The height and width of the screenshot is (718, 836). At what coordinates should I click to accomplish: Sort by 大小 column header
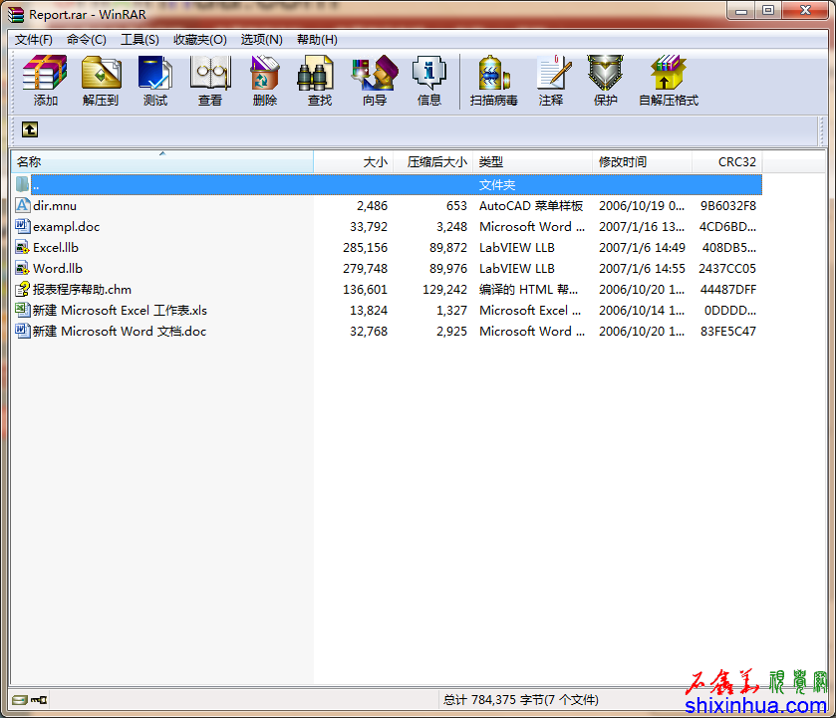354,161
